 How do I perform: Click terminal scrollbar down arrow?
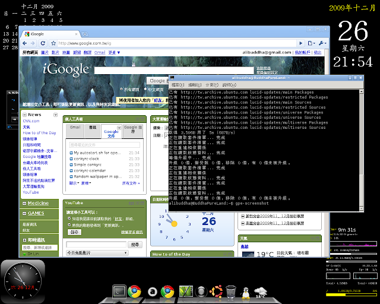tap(362, 208)
